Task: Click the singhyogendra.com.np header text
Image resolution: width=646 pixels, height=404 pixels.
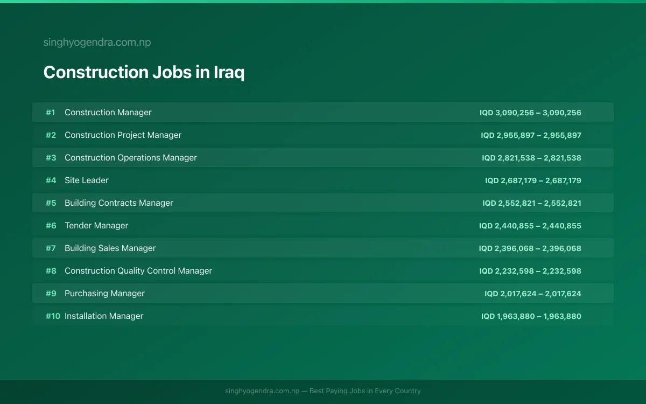Action: pos(97,43)
